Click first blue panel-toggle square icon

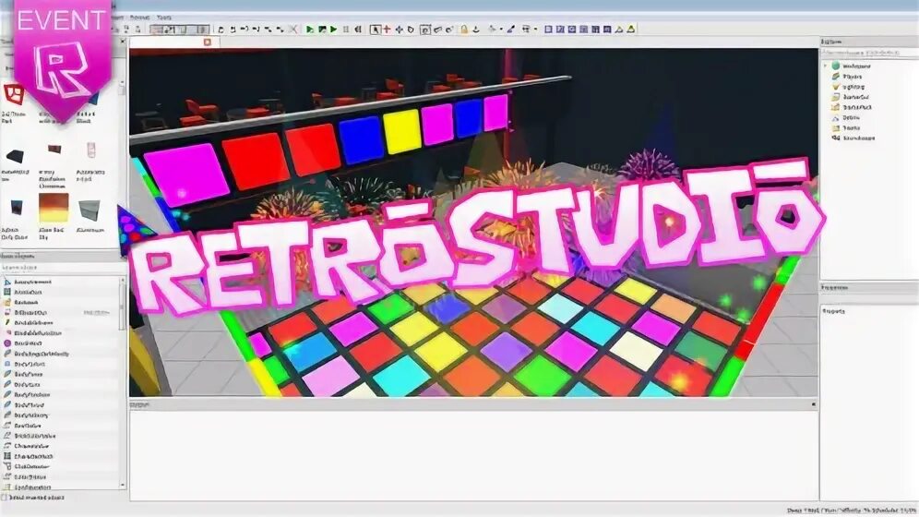tap(548, 29)
